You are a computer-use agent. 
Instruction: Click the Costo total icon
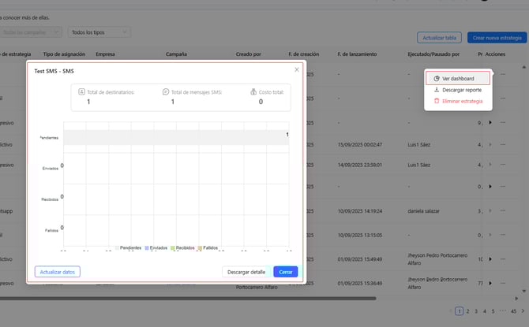click(253, 92)
